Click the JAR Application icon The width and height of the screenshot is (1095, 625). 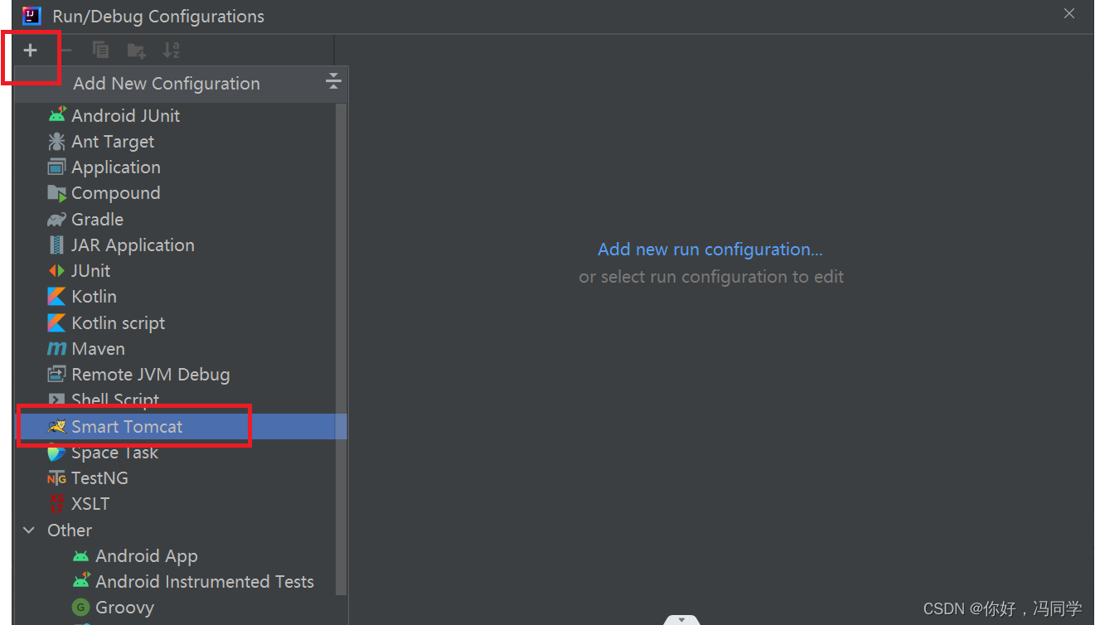click(x=56, y=245)
